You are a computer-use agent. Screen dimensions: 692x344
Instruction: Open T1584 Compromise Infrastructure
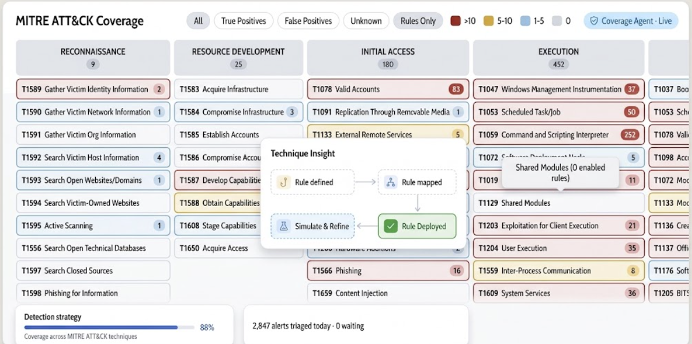click(238, 112)
